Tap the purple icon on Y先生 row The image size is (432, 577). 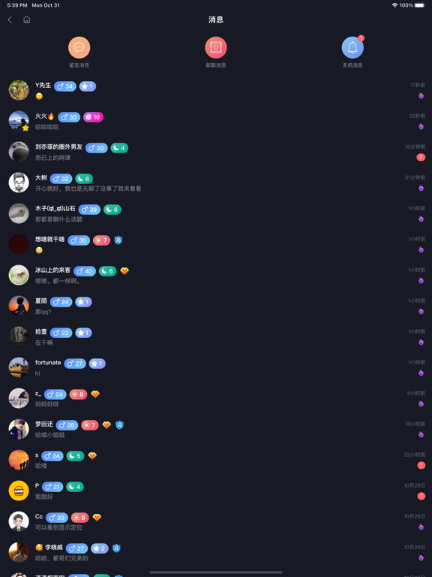point(421,95)
